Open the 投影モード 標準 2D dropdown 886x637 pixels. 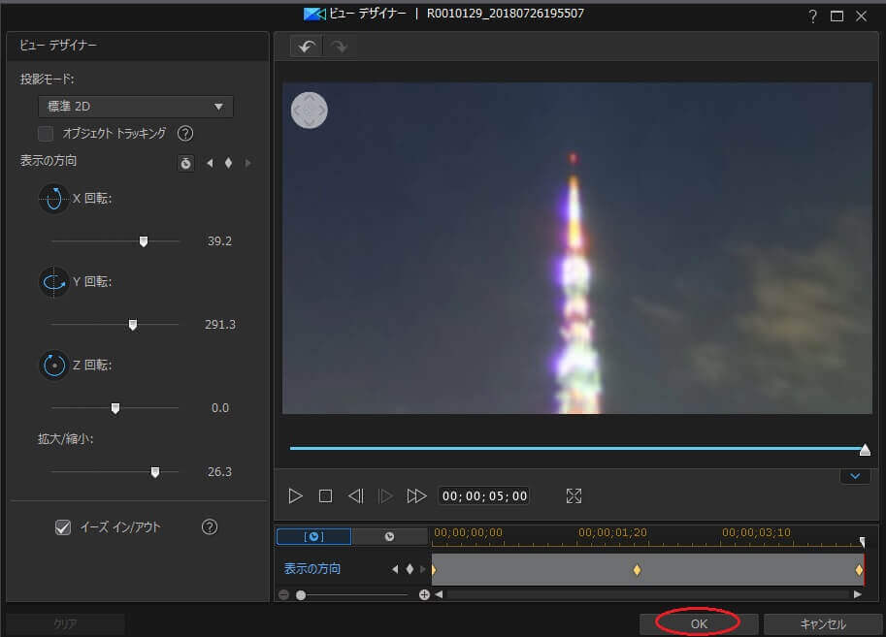coord(136,107)
